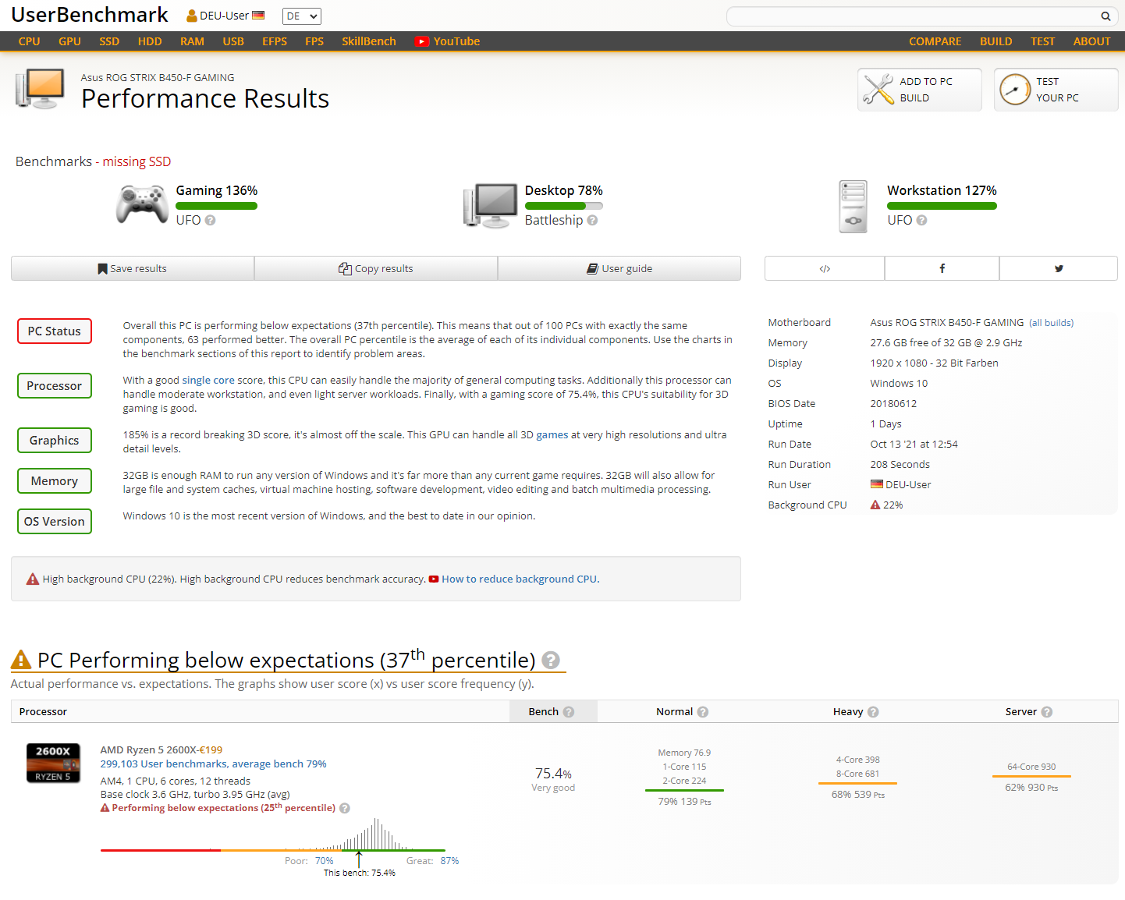The height and width of the screenshot is (900, 1125).
Task: Open the 'all builds' link
Action: point(1051,323)
